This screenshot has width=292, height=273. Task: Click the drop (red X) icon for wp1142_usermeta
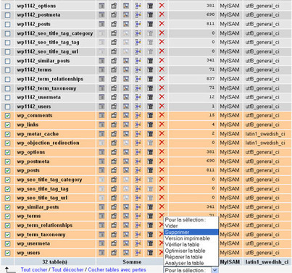[x=162, y=97]
